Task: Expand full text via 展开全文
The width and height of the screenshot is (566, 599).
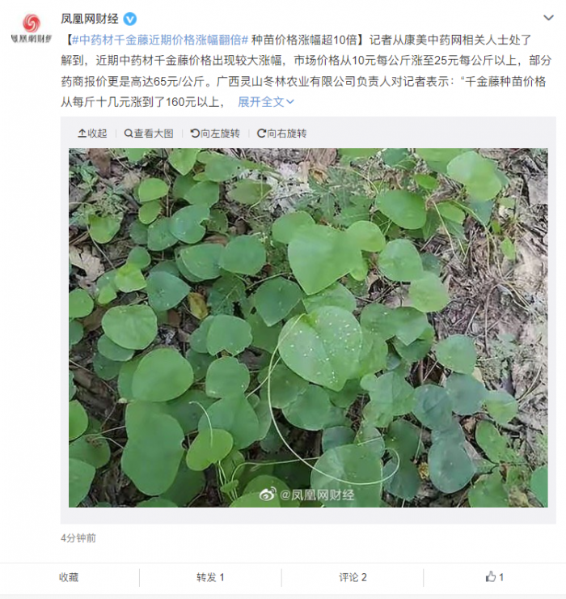Action: click(x=266, y=102)
